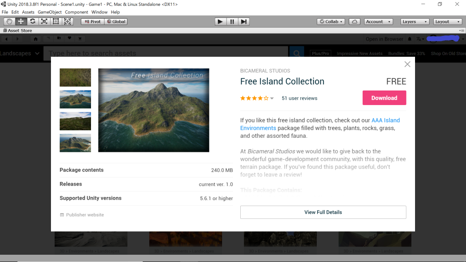
Task: Select the second island thumbnail
Action: point(75,99)
